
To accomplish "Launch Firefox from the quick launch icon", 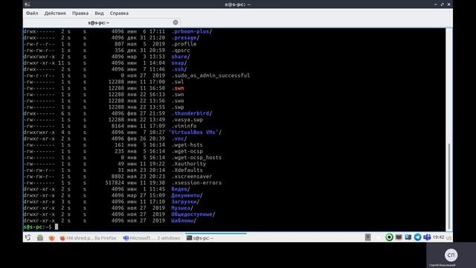I will [x=51, y=237].
